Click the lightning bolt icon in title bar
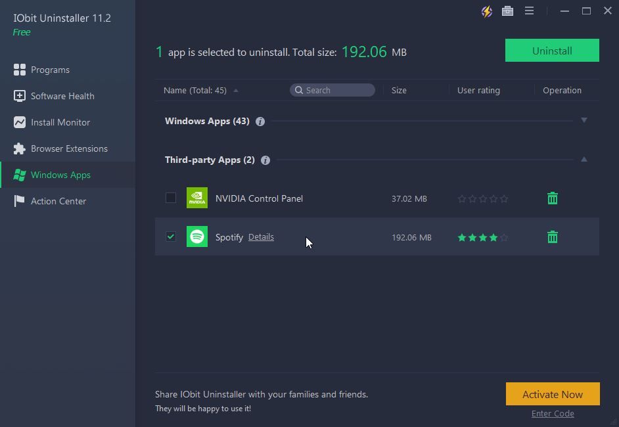The height and width of the screenshot is (427, 619). [x=486, y=11]
